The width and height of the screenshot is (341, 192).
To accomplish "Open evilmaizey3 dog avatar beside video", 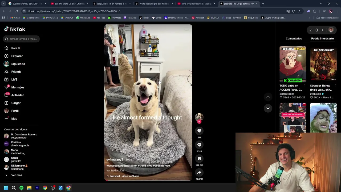I will [x=199, y=117].
